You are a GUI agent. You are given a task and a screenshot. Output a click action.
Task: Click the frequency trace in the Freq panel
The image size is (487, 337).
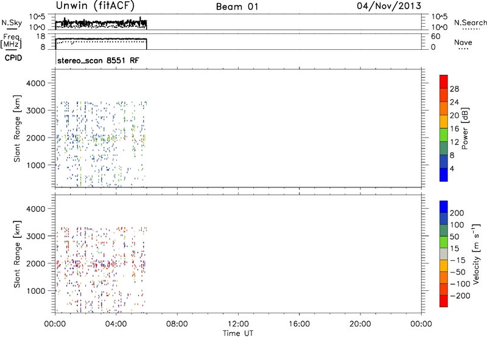click(101, 39)
